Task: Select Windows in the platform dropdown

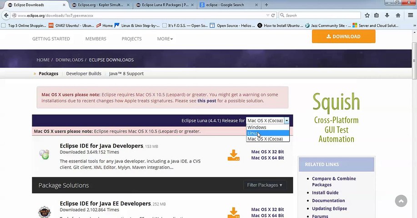Action: point(268,127)
